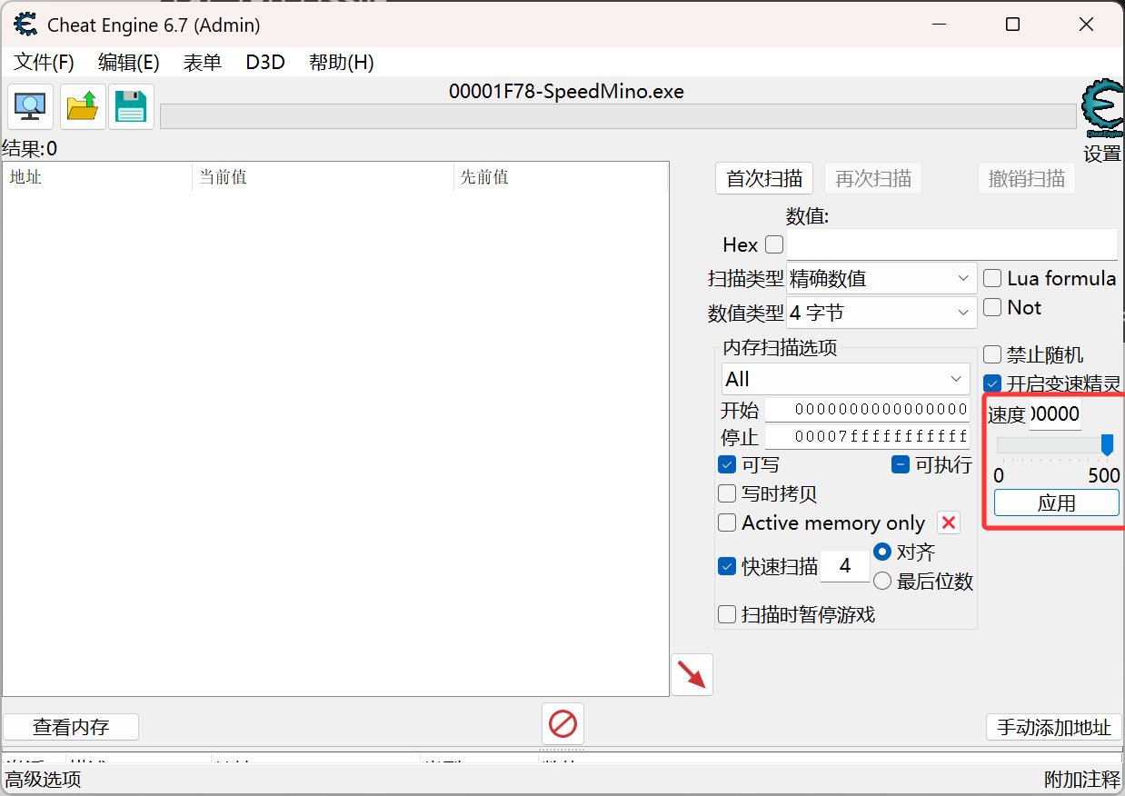Click the red arrow add-to-address-list icon
Viewport: 1125px width, 796px height.
tap(692, 675)
